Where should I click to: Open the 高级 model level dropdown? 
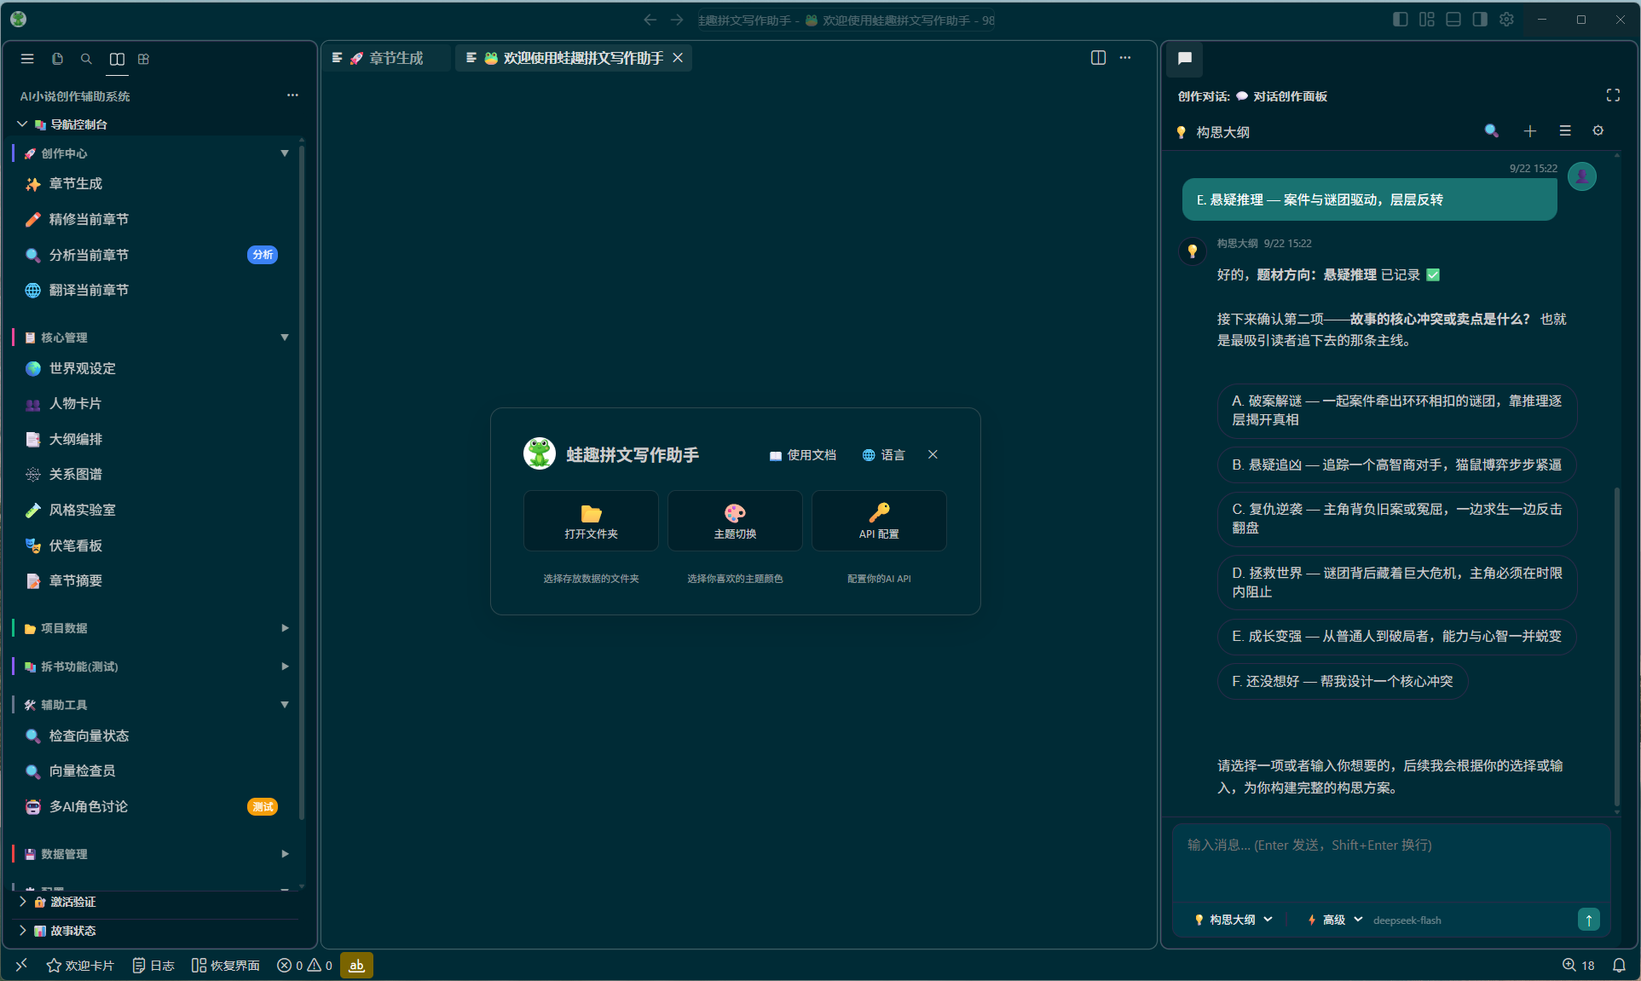(x=1336, y=920)
